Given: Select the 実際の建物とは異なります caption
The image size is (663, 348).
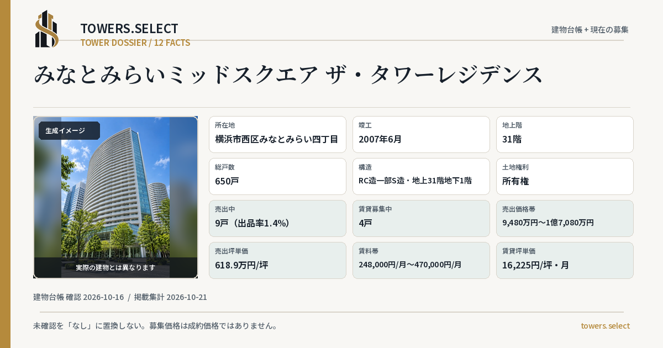Looking at the screenshot, I should click(x=115, y=267).
